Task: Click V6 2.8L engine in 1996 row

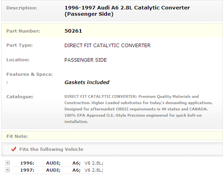Action: coord(94,163)
